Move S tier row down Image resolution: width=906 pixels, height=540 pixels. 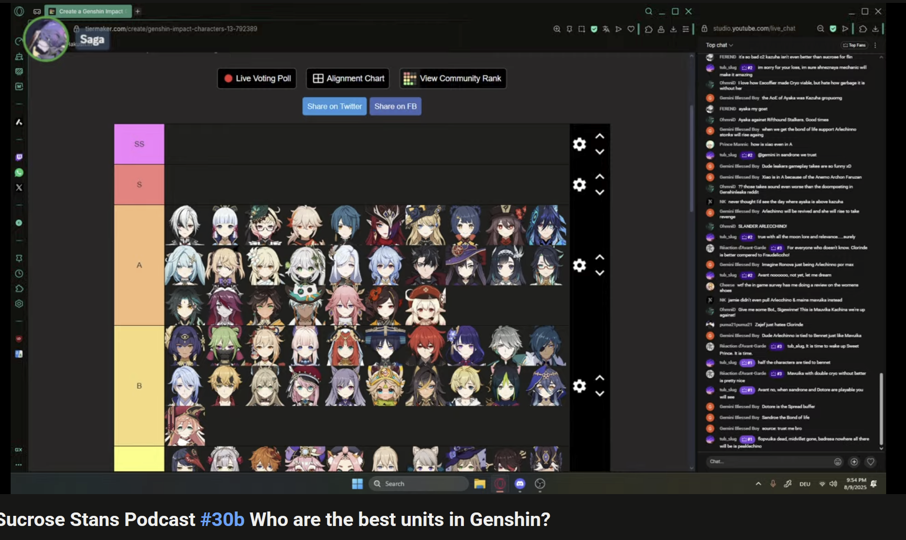point(600,192)
